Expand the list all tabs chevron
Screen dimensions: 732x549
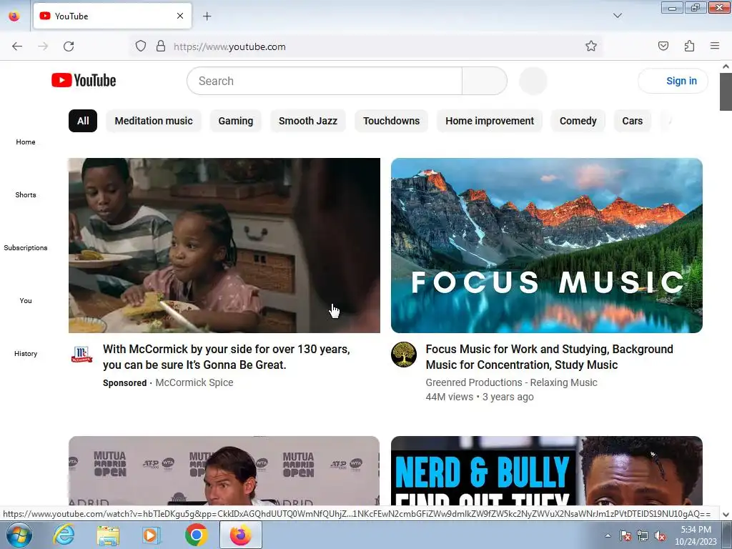coord(617,16)
